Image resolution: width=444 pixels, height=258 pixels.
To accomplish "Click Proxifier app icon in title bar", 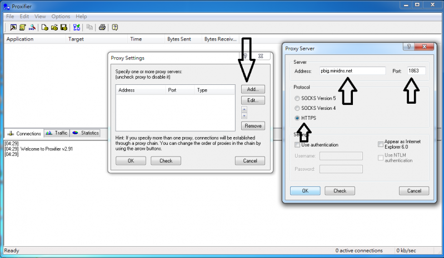I will (x=7, y=6).
